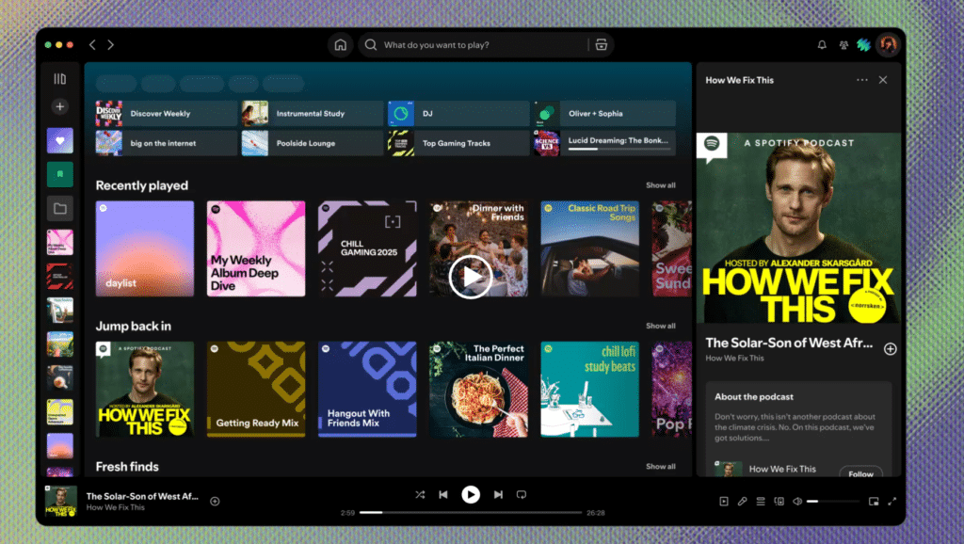Screen dimensions: 964x544
Task: Show all Jump back in items
Action: (x=660, y=326)
